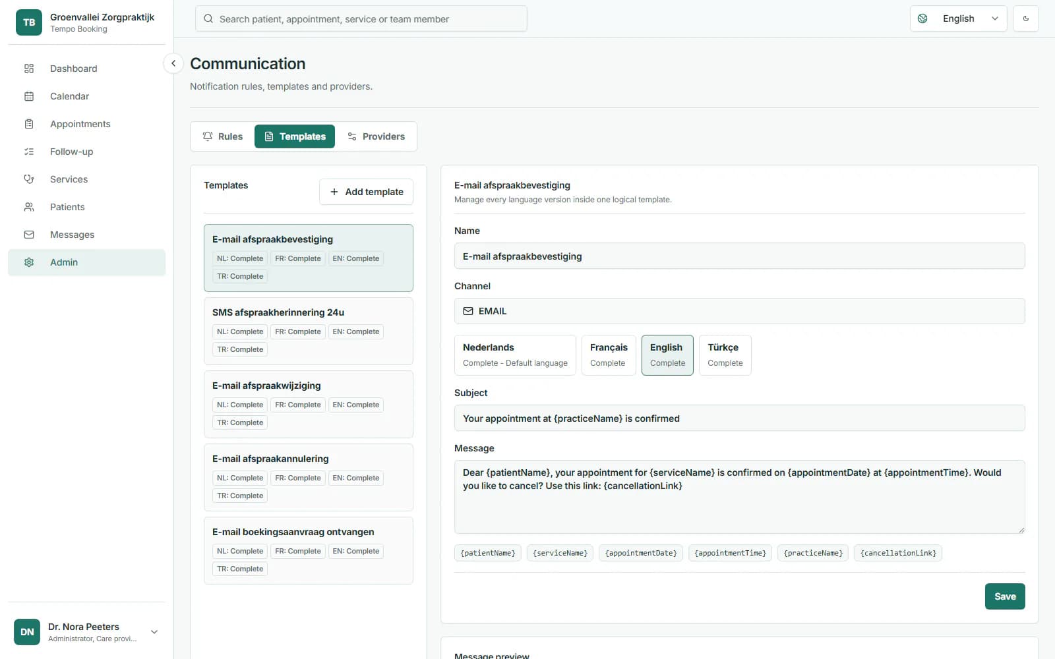1055x659 pixels.
Task: Click the Add template button
Action: [x=366, y=192]
